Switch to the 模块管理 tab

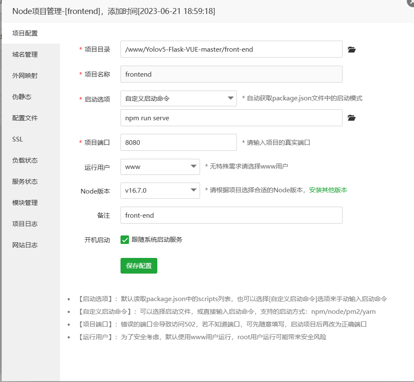click(x=25, y=202)
